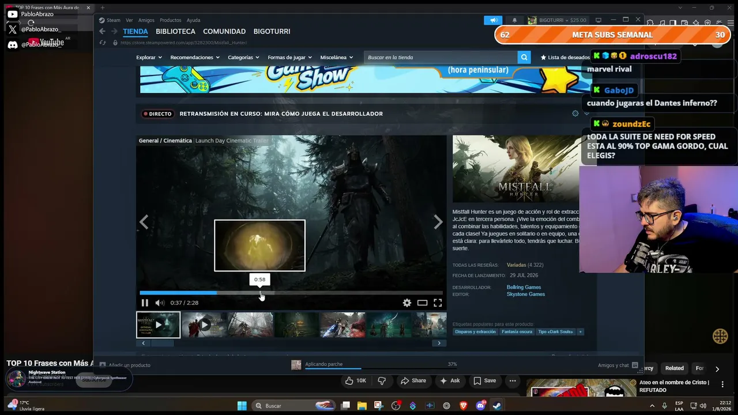Screen dimensions: 738x415
Task: Focus the 'Buscar en la tienda' search field
Action: [x=440, y=57]
